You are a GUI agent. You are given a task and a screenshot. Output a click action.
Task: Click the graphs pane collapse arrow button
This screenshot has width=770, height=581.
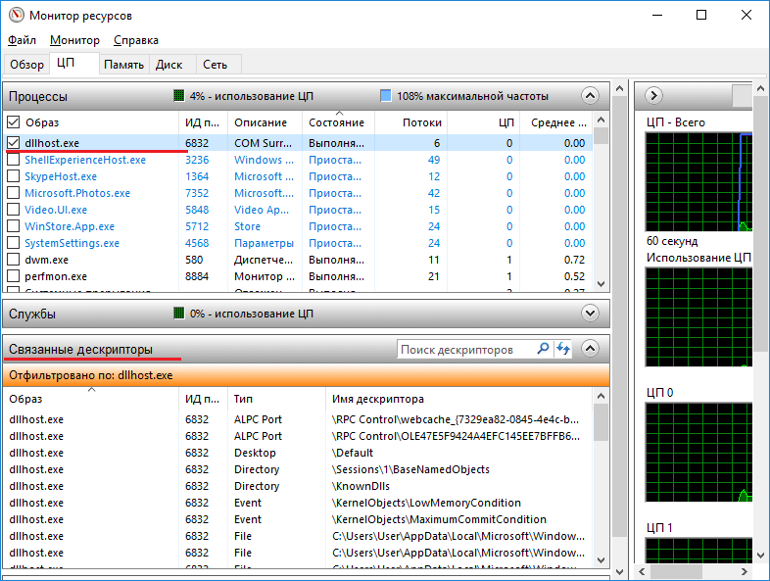pyautogui.click(x=653, y=95)
